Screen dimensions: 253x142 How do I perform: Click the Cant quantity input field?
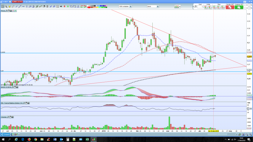coord(200,7)
